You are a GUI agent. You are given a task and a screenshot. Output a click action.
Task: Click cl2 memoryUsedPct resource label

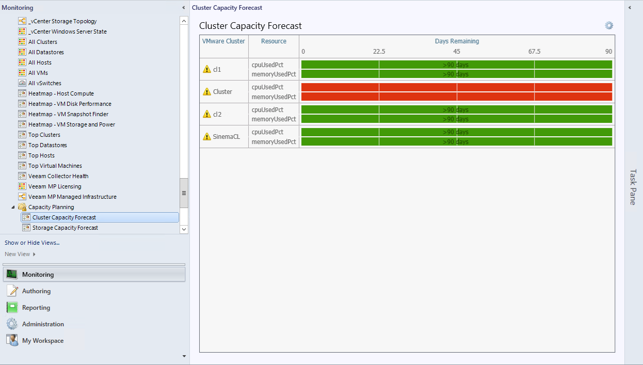[x=274, y=119]
